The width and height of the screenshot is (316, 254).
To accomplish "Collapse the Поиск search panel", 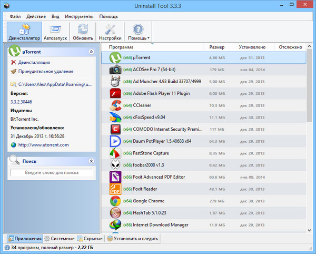I will (91, 161).
